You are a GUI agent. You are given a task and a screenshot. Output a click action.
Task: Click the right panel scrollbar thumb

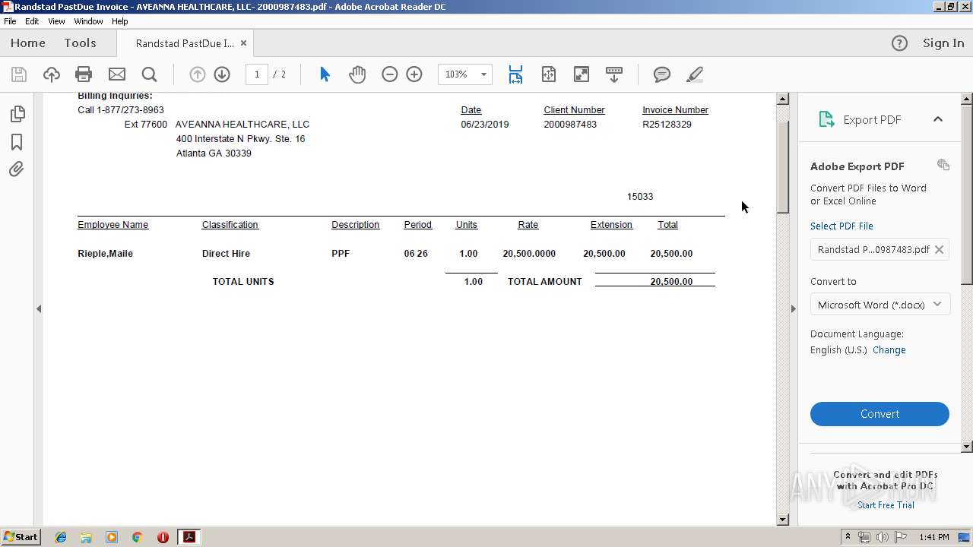point(967,195)
